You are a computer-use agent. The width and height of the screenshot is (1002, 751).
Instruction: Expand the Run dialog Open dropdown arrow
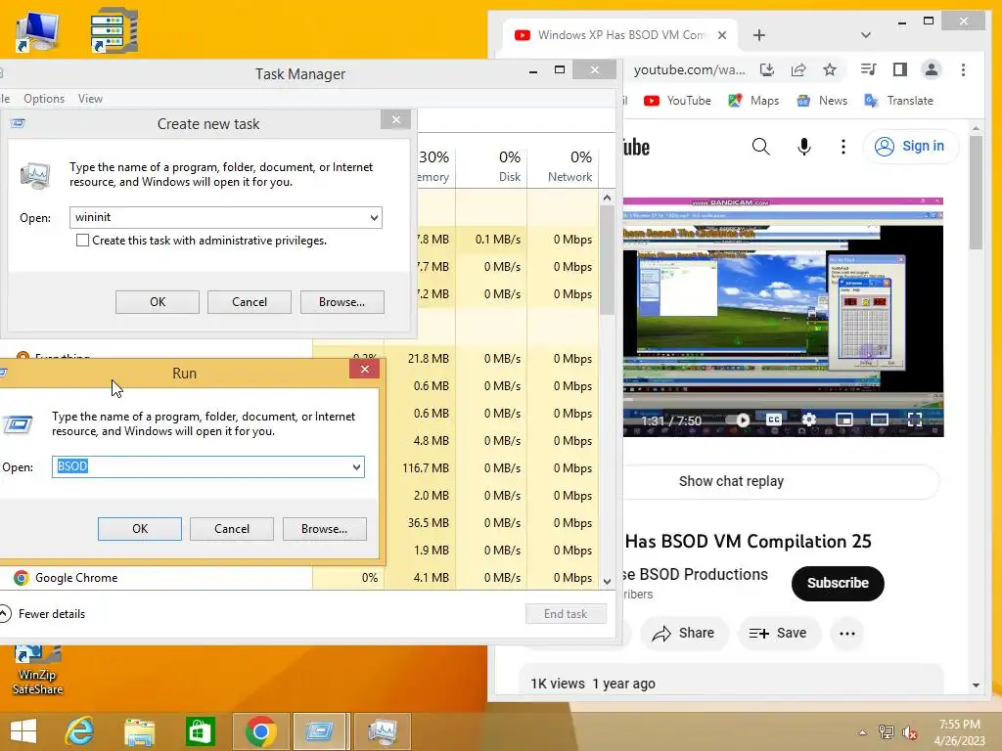click(x=356, y=466)
